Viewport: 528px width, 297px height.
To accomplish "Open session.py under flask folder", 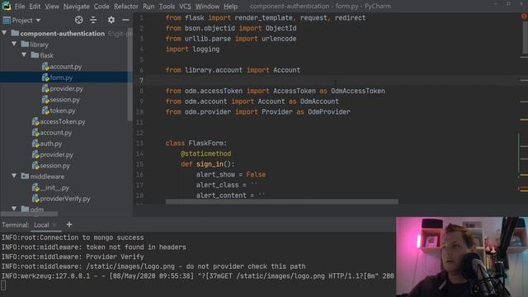I will (64, 100).
